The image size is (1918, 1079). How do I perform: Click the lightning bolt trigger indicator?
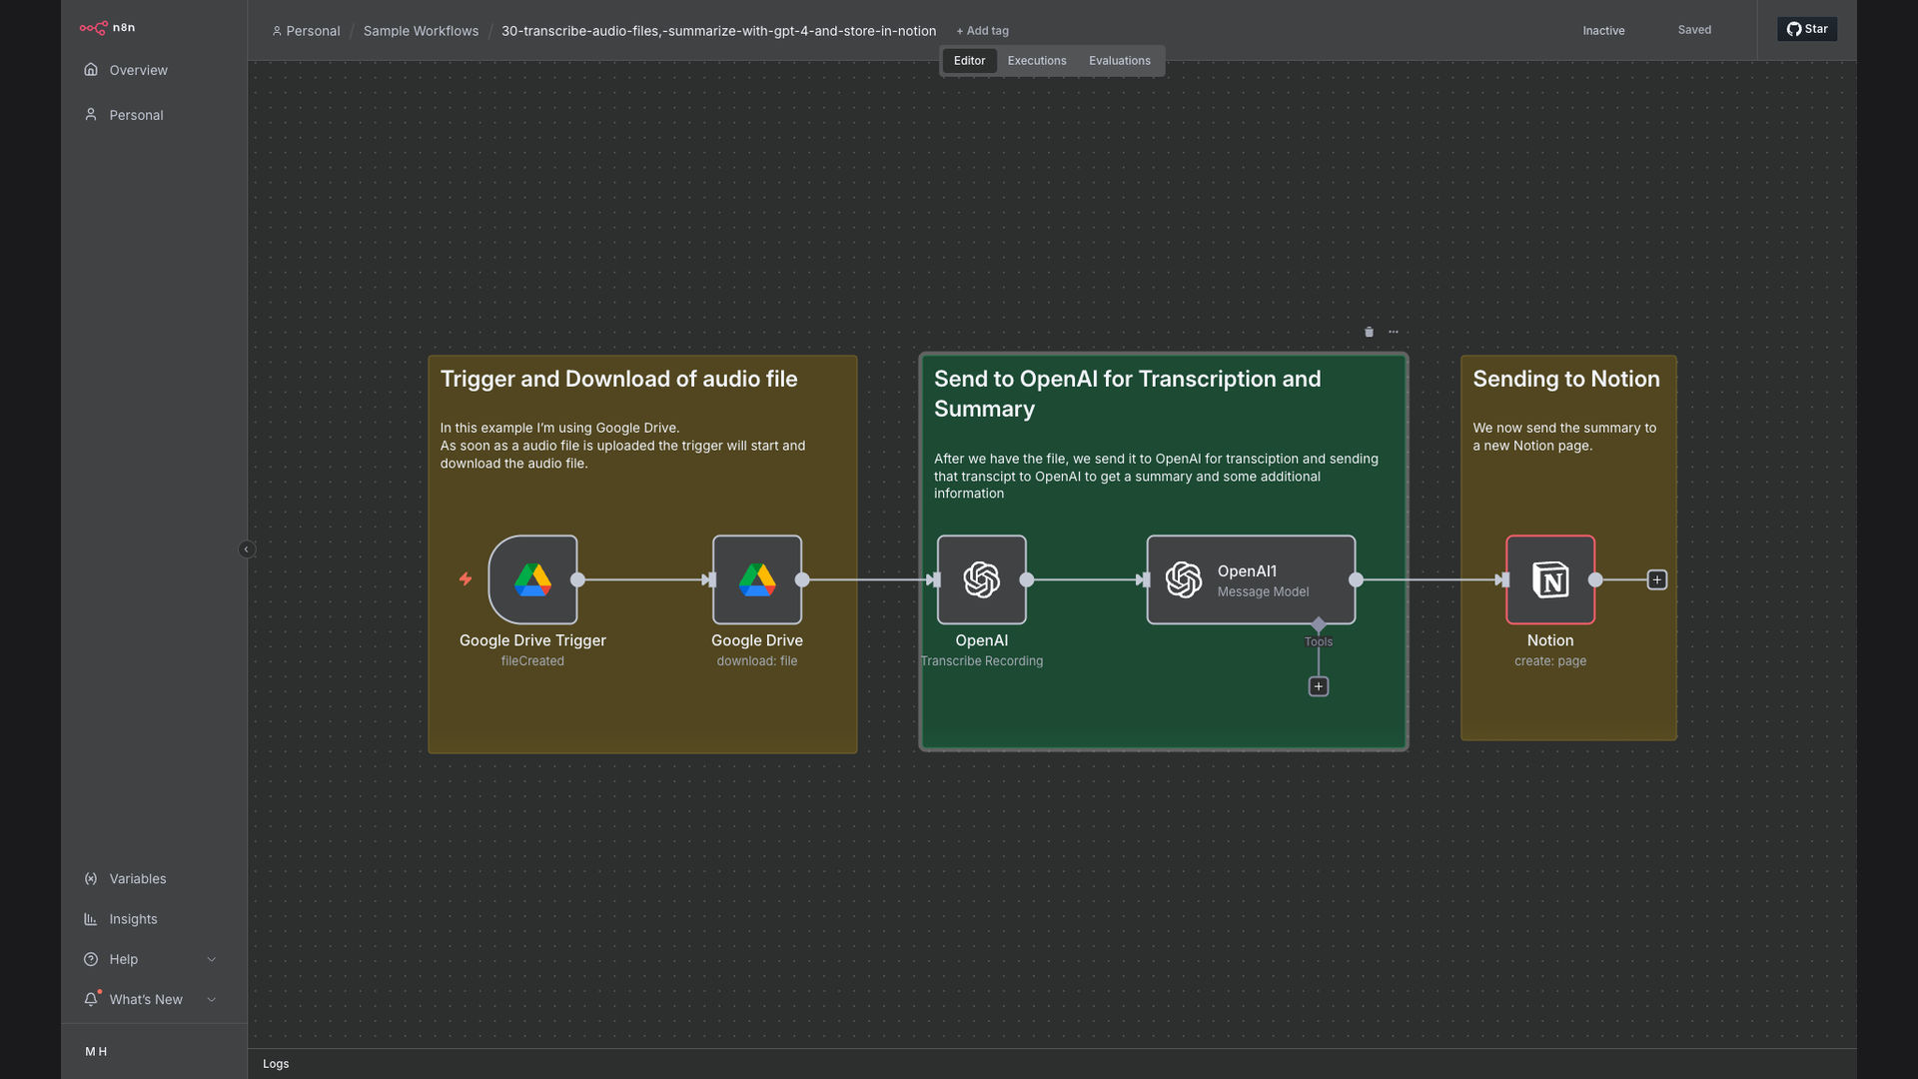point(466,579)
